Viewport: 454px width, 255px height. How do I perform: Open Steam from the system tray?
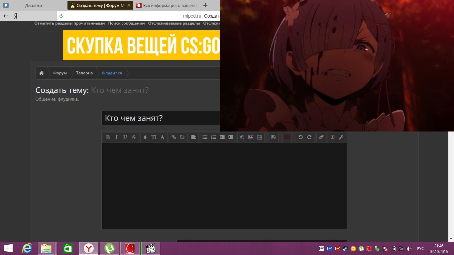[345, 248]
